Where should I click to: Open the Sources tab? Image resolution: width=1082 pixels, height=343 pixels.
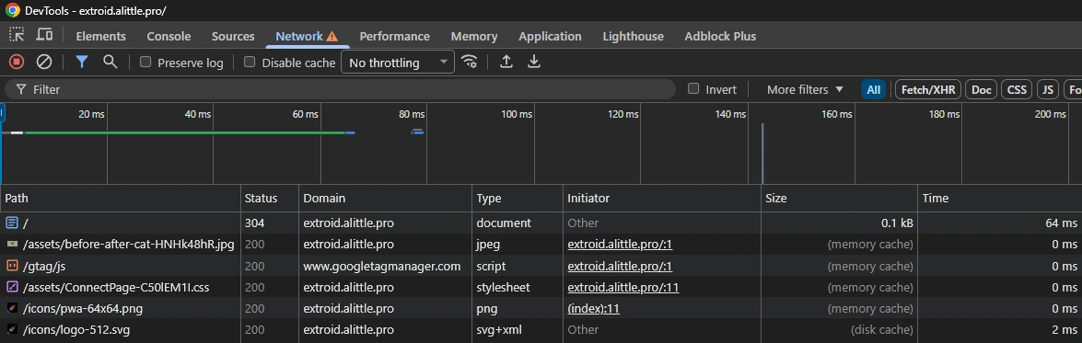coord(233,37)
